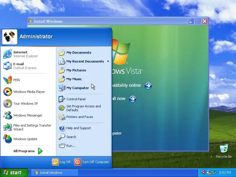236x177 pixels.
Task: Select the Tour Windows XP text entry
Action: click(26, 104)
